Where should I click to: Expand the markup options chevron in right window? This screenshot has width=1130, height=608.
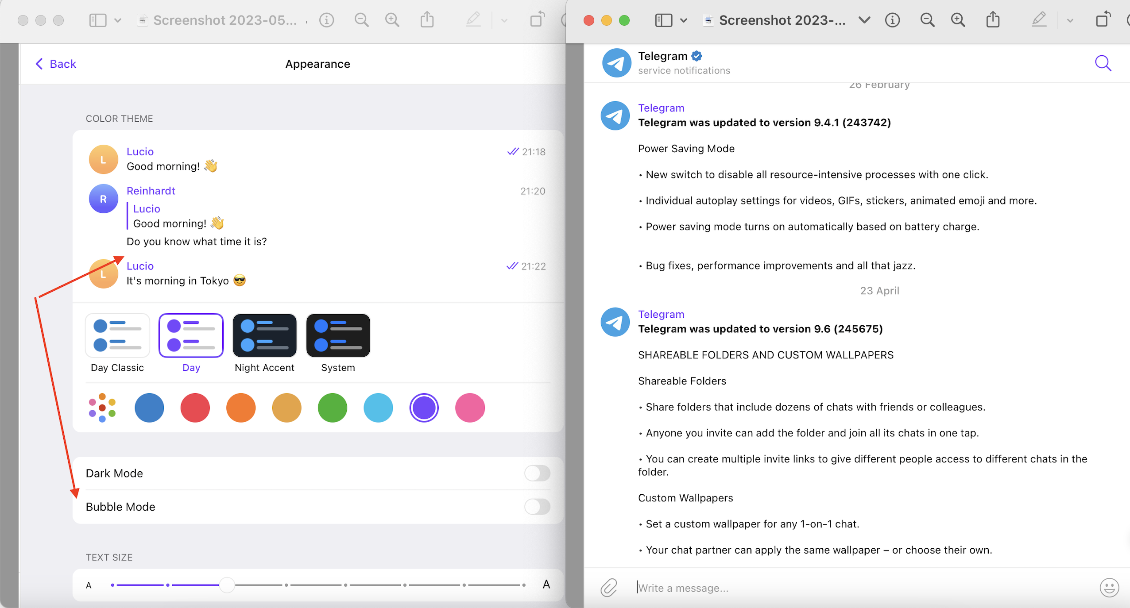click(x=1070, y=20)
